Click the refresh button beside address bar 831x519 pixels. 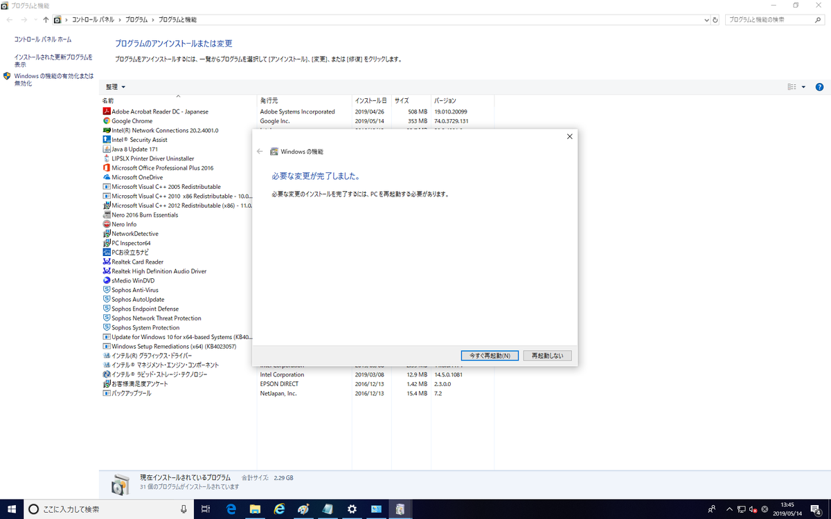(x=715, y=20)
